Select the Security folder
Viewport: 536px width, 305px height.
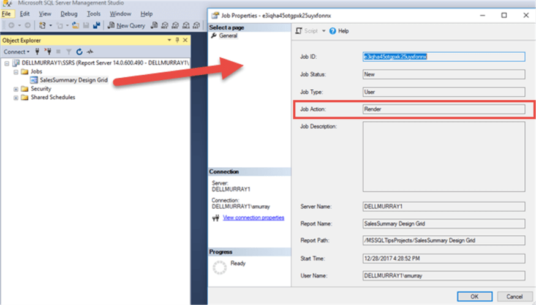40,89
